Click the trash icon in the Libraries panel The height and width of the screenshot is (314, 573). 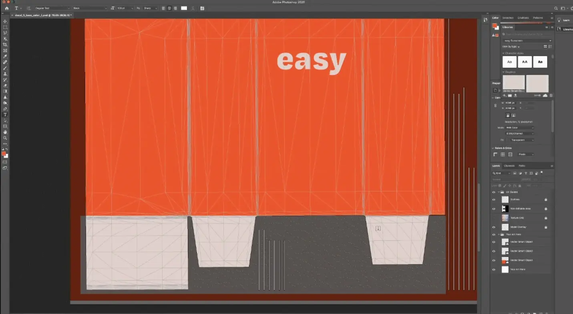[x=551, y=96]
